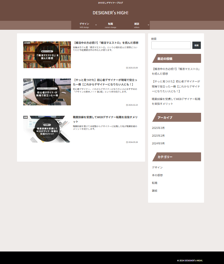224x264 pixels.
Task: Click the 検索 search button
Action: click(197, 45)
